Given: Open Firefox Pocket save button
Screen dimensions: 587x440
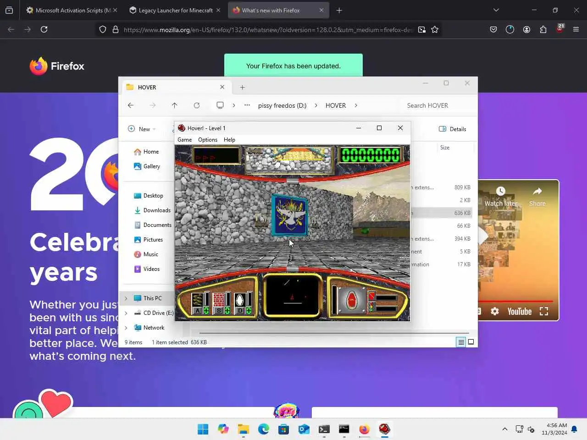Looking at the screenshot, I should 493,29.
